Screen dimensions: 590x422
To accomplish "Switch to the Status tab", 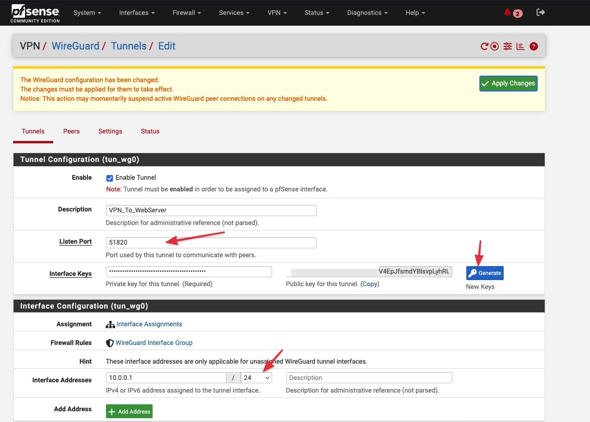I will click(150, 131).
